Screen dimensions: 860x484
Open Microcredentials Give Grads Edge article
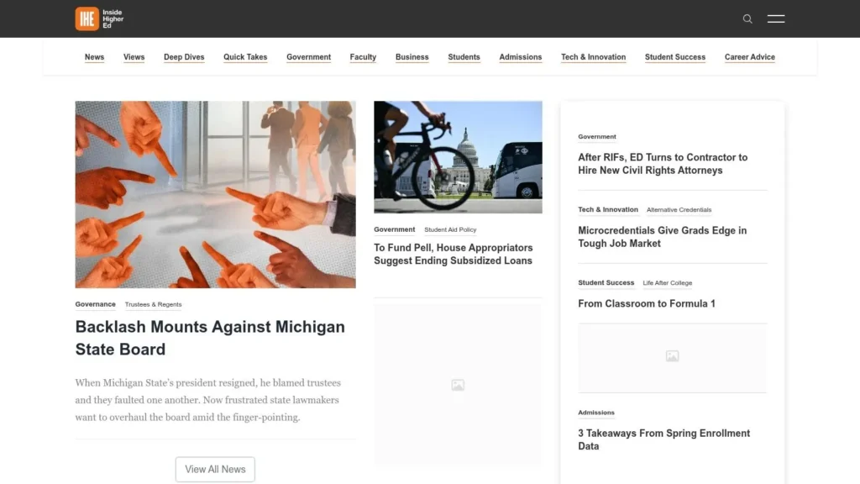click(x=662, y=237)
